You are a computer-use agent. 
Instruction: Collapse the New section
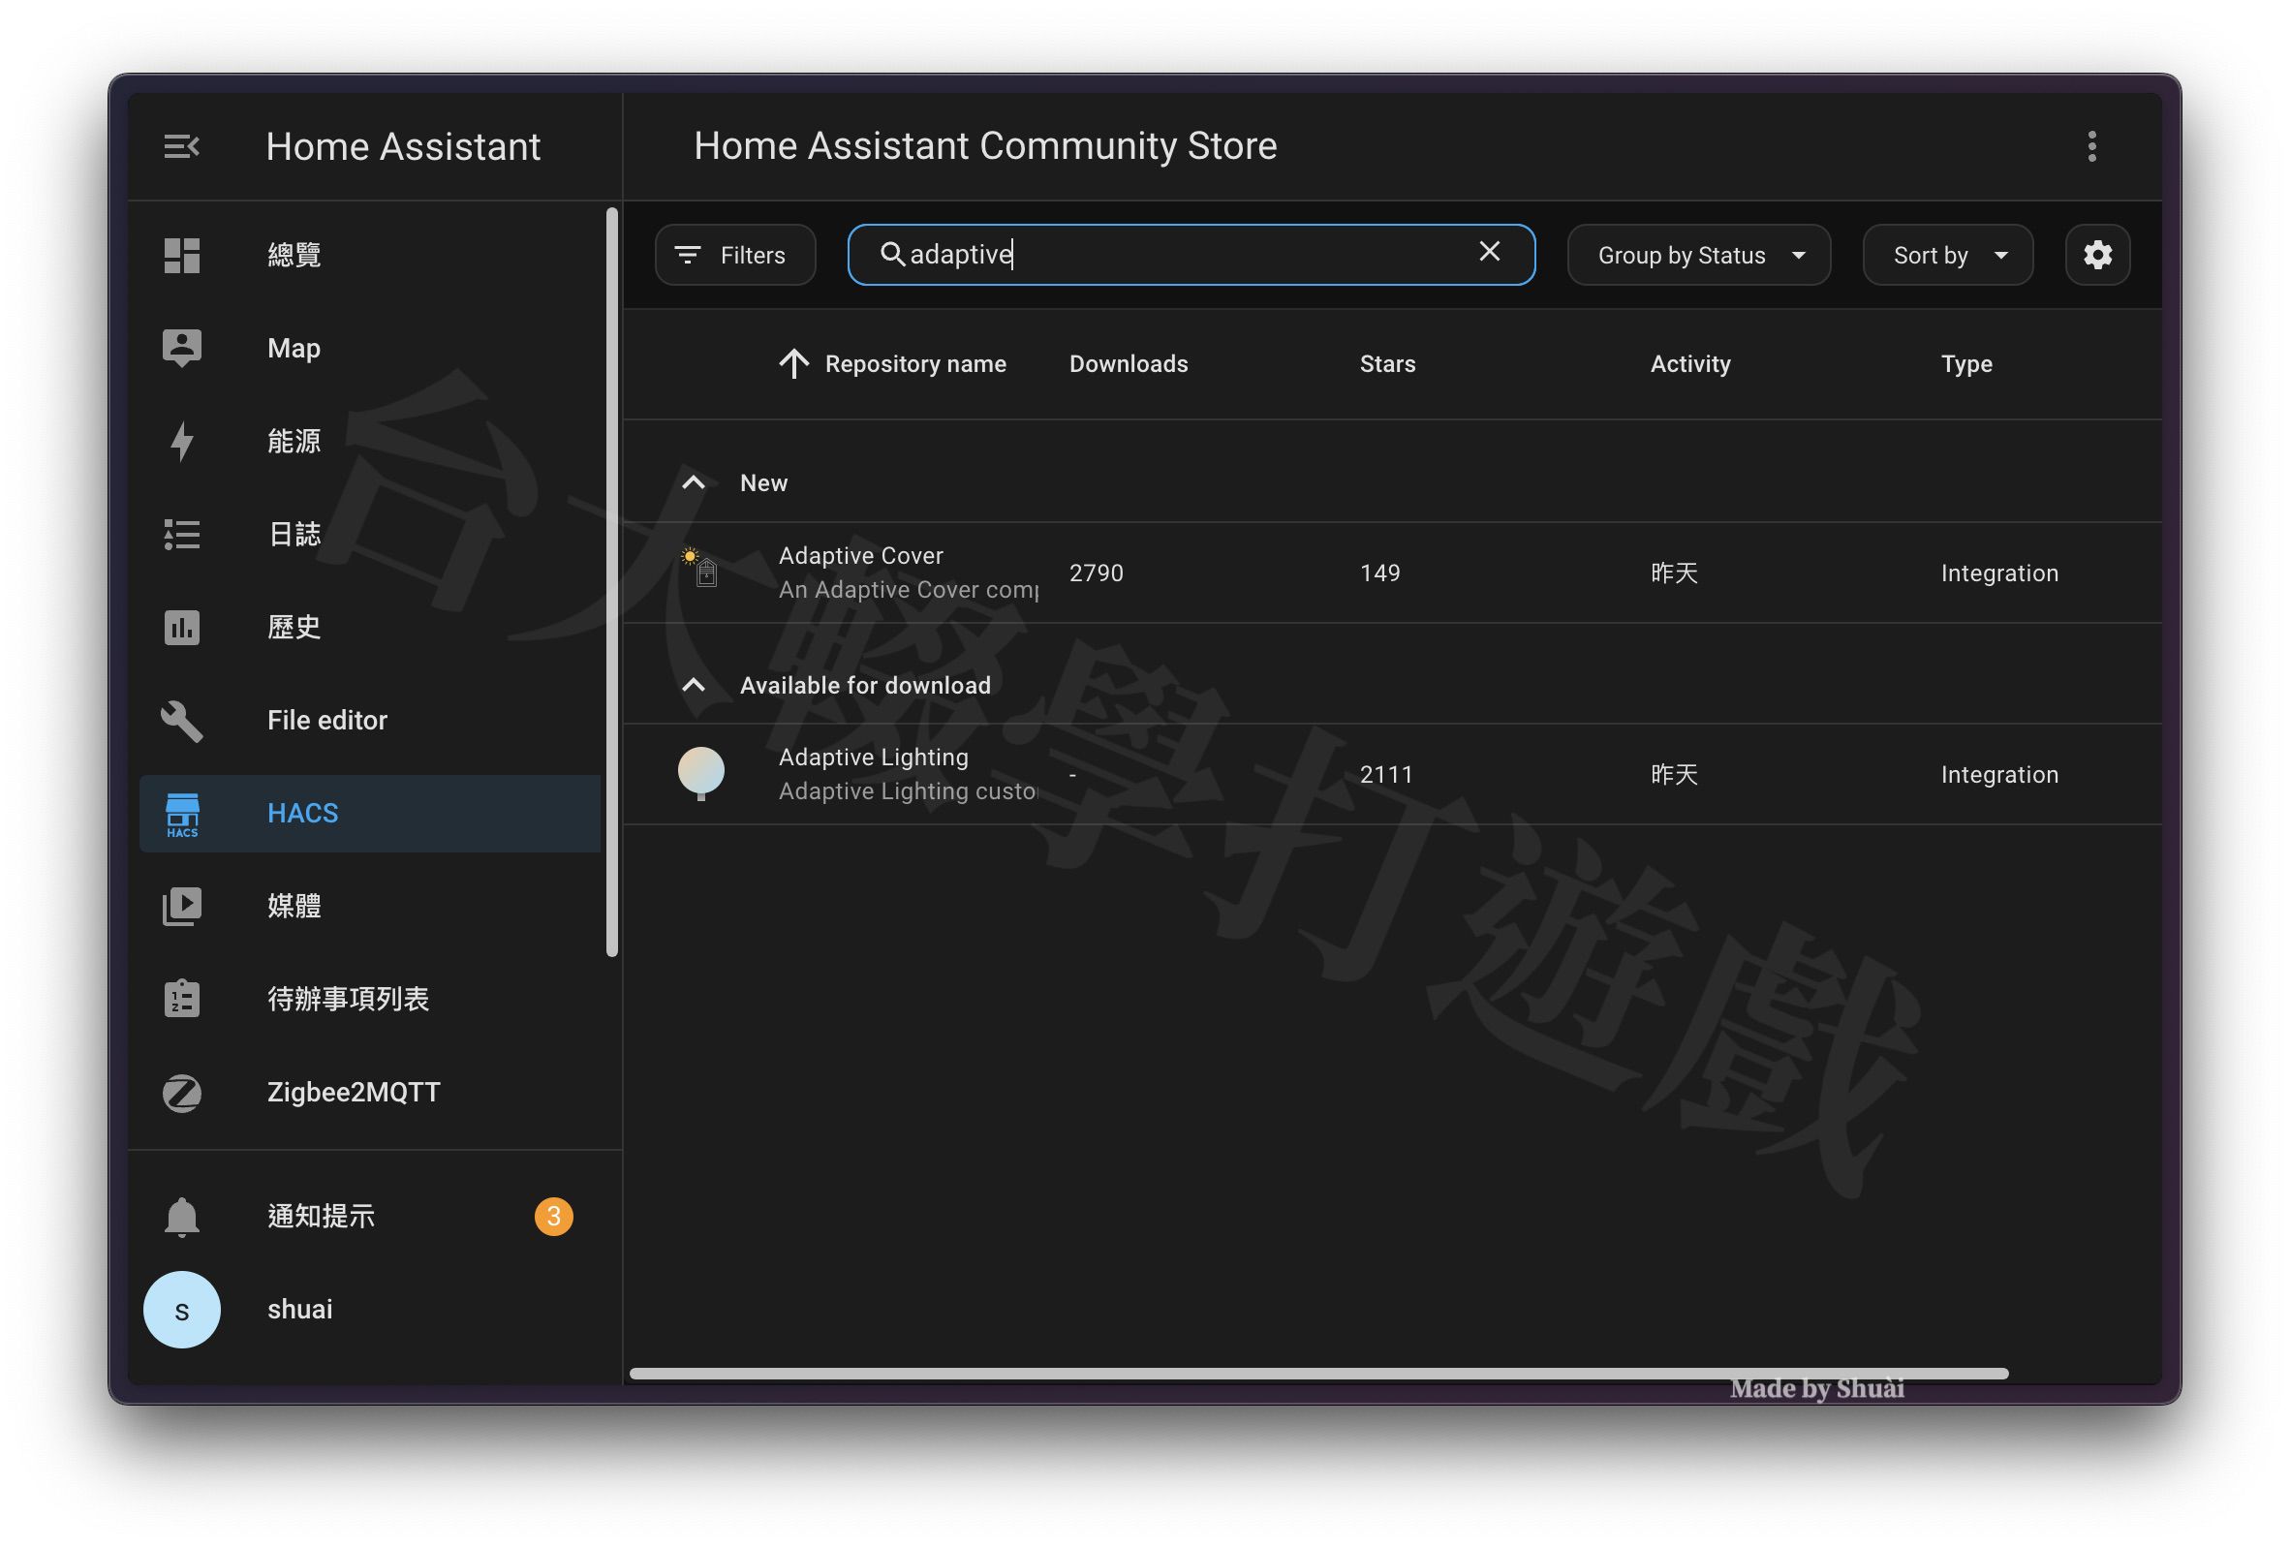click(x=691, y=482)
